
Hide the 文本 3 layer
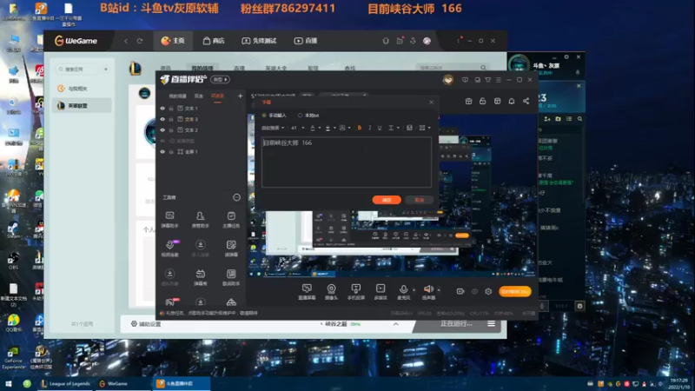coord(162,119)
